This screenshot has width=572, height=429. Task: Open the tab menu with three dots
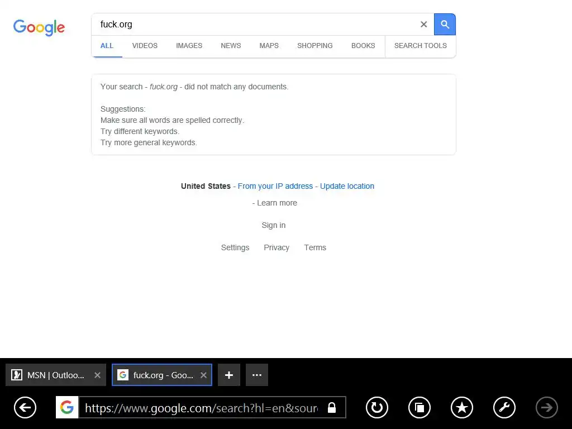(257, 375)
